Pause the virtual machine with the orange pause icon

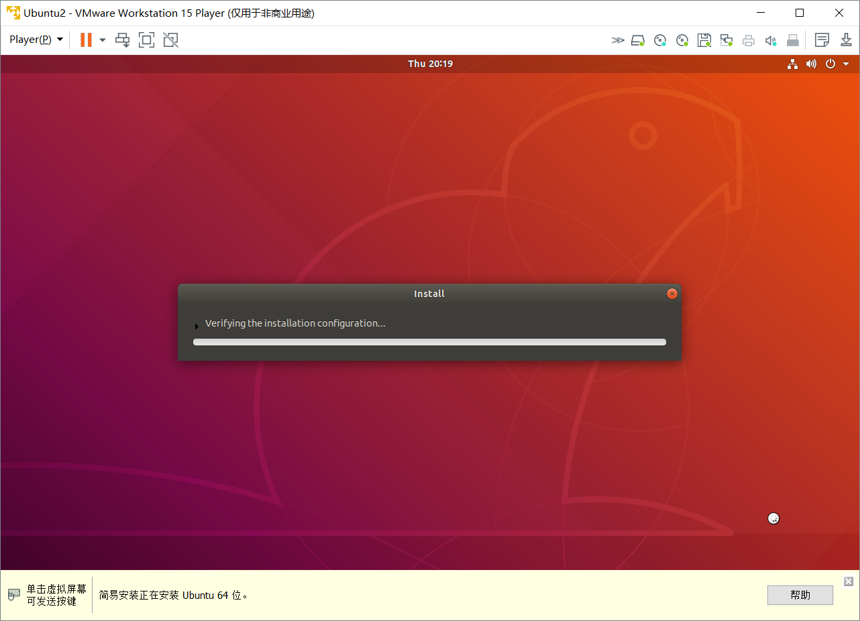(86, 40)
